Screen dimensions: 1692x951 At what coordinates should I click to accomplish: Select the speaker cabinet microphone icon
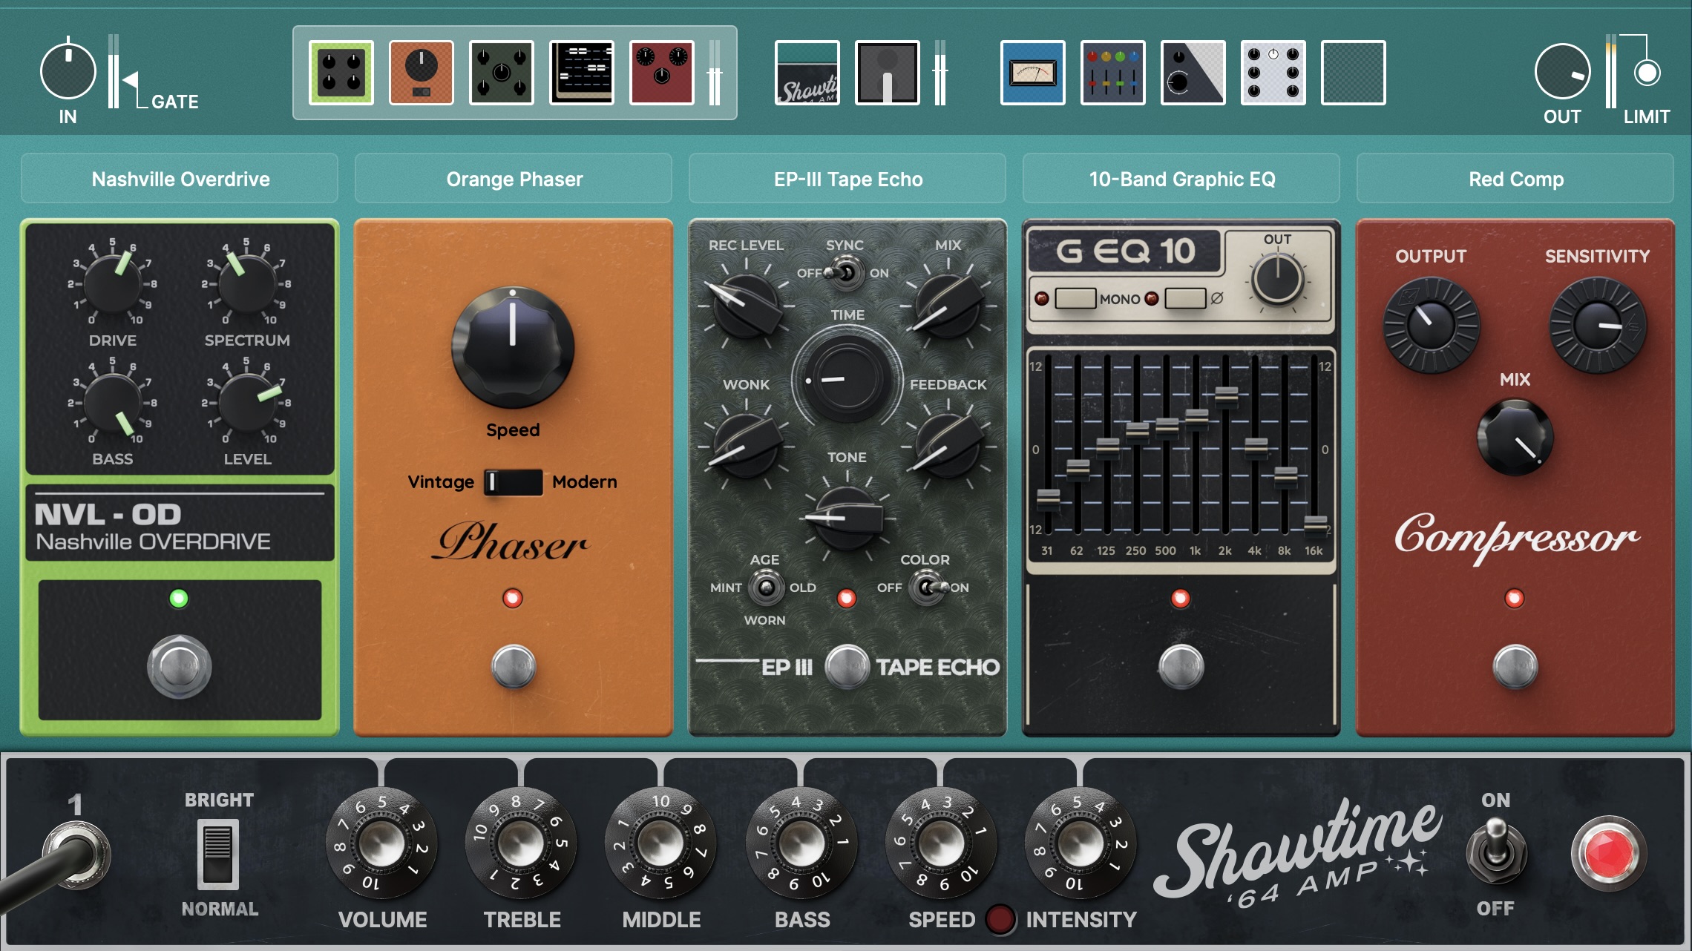888,72
